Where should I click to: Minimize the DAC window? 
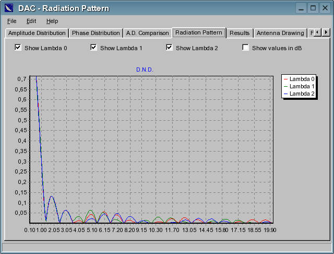pos(301,8)
